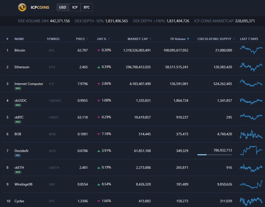
Task: View ckUSDC 7-day sparkline
Action: (251, 101)
